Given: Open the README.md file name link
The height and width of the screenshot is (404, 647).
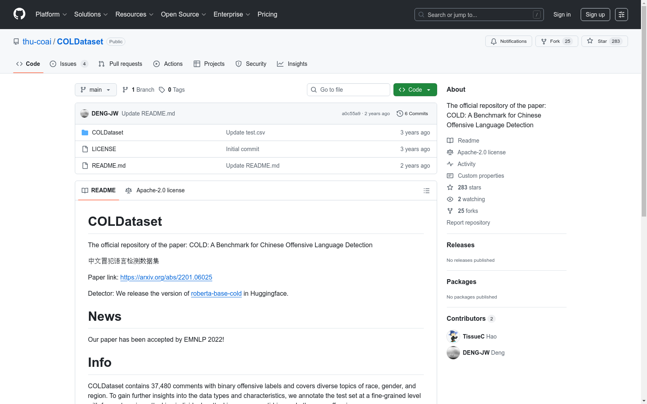Looking at the screenshot, I should pos(109,166).
